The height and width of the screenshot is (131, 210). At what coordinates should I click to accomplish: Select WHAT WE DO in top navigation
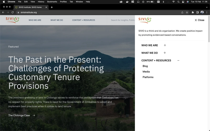57,20
